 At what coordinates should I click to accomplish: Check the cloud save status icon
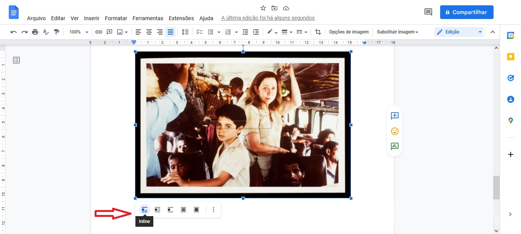[x=286, y=8]
